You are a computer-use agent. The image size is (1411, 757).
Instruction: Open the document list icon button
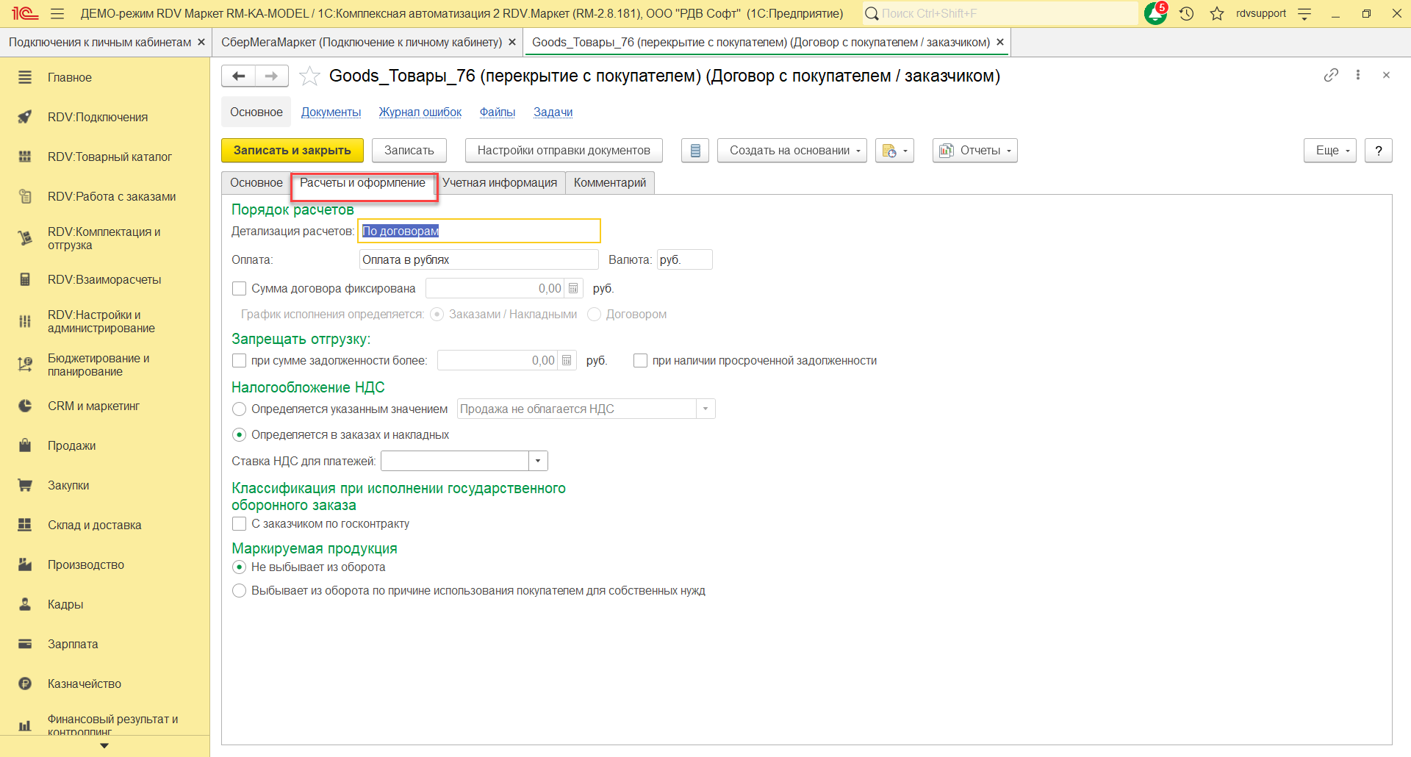[x=694, y=151]
